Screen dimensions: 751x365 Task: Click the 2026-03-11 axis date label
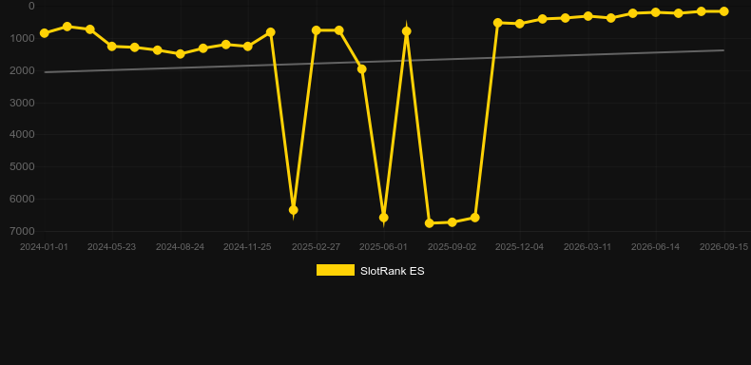pyautogui.click(x=587, y=247)
